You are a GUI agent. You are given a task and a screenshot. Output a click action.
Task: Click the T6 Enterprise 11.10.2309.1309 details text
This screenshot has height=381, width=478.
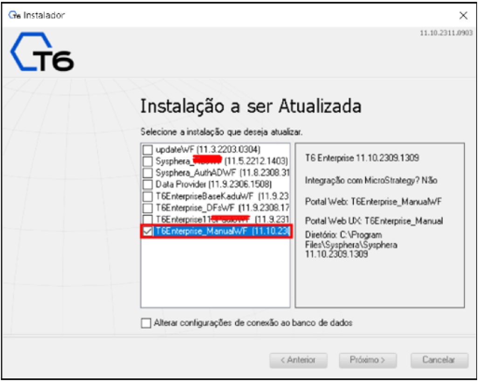coord(362,158)
